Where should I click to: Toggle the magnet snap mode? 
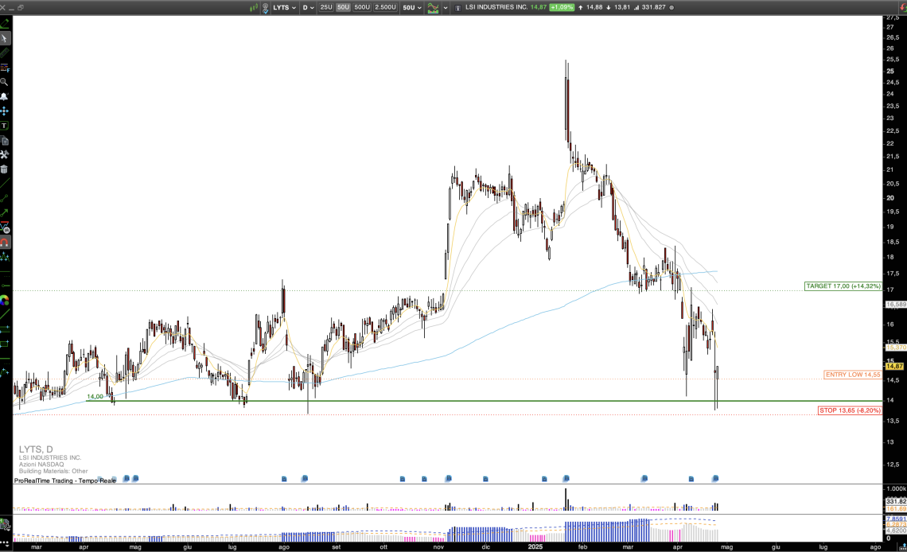(x=5, y=243)
